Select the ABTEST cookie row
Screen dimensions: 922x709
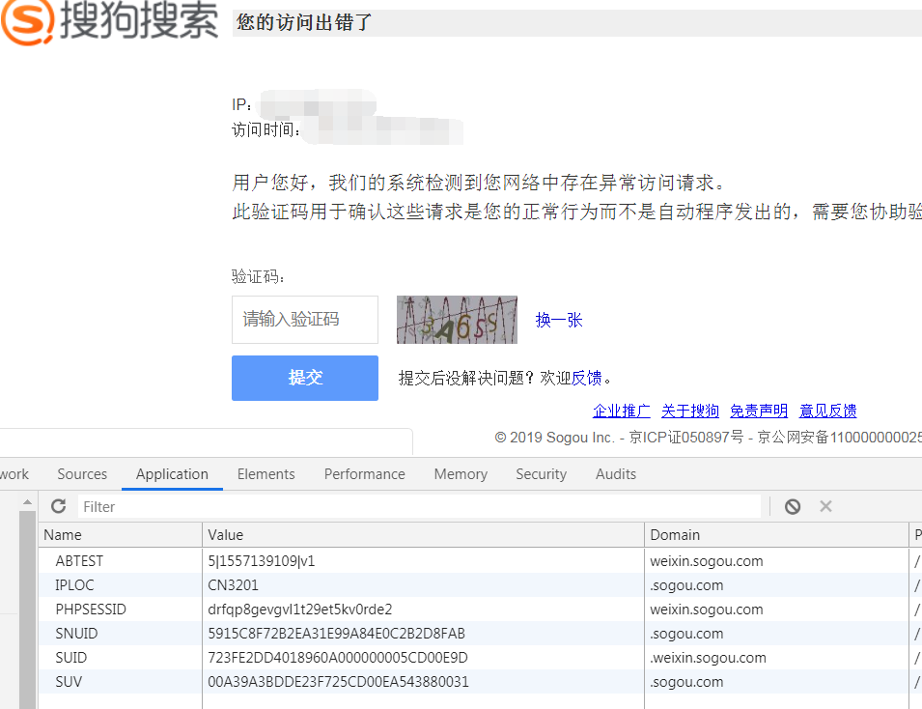click(x=481, y=561)
